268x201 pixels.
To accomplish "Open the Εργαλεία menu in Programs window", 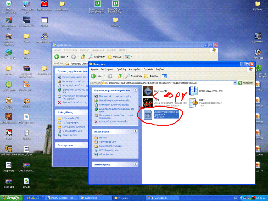I will pyautogui.click(x=148, y=69).
